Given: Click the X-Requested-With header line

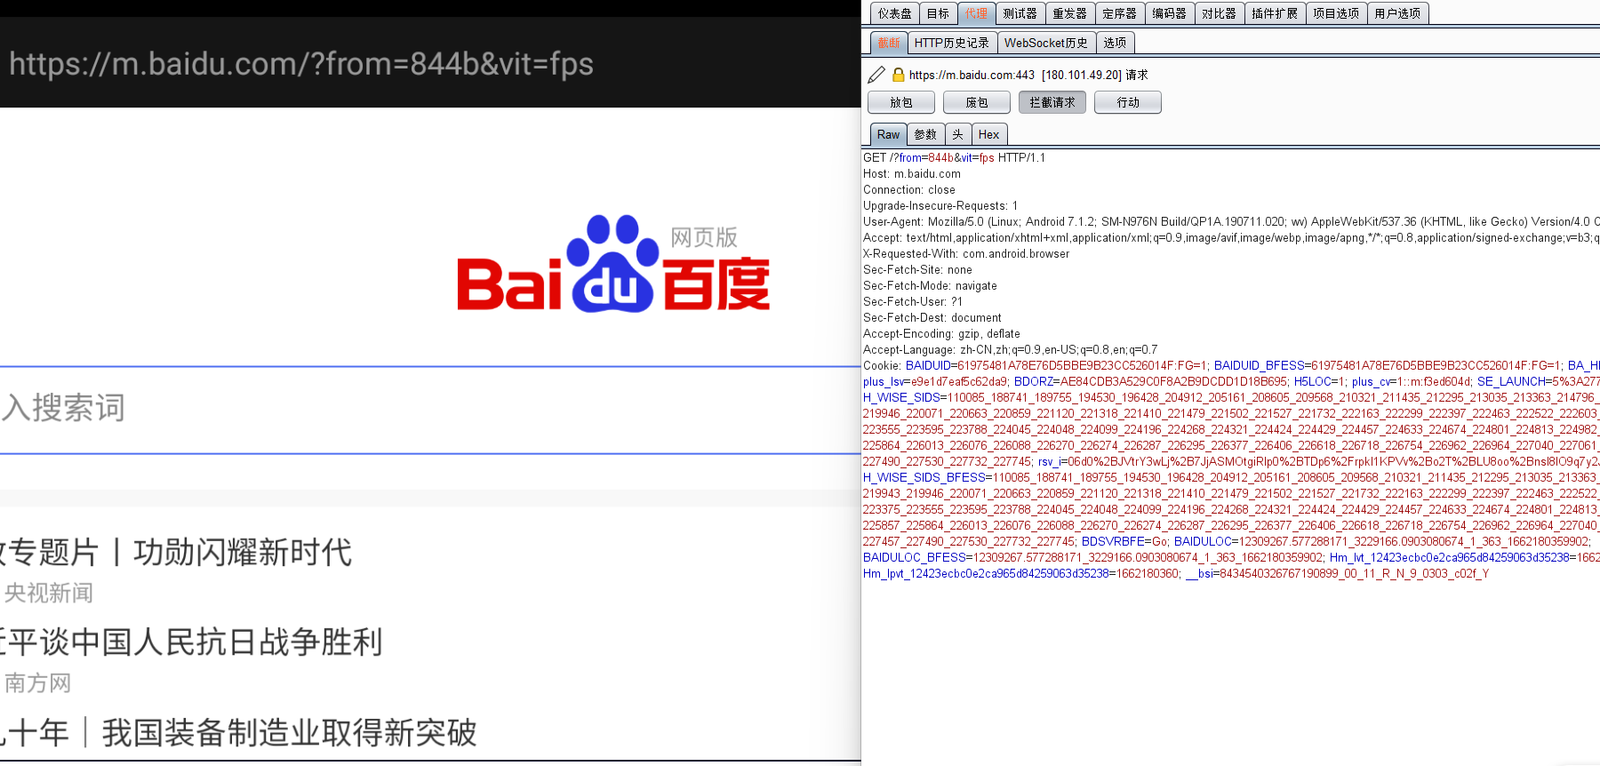Looking at the screenshot, I should [966, 253].
